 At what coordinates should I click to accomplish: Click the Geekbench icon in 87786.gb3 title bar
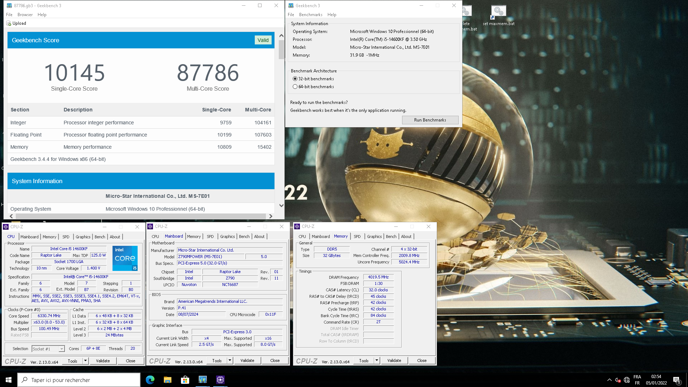pos(9,6)
